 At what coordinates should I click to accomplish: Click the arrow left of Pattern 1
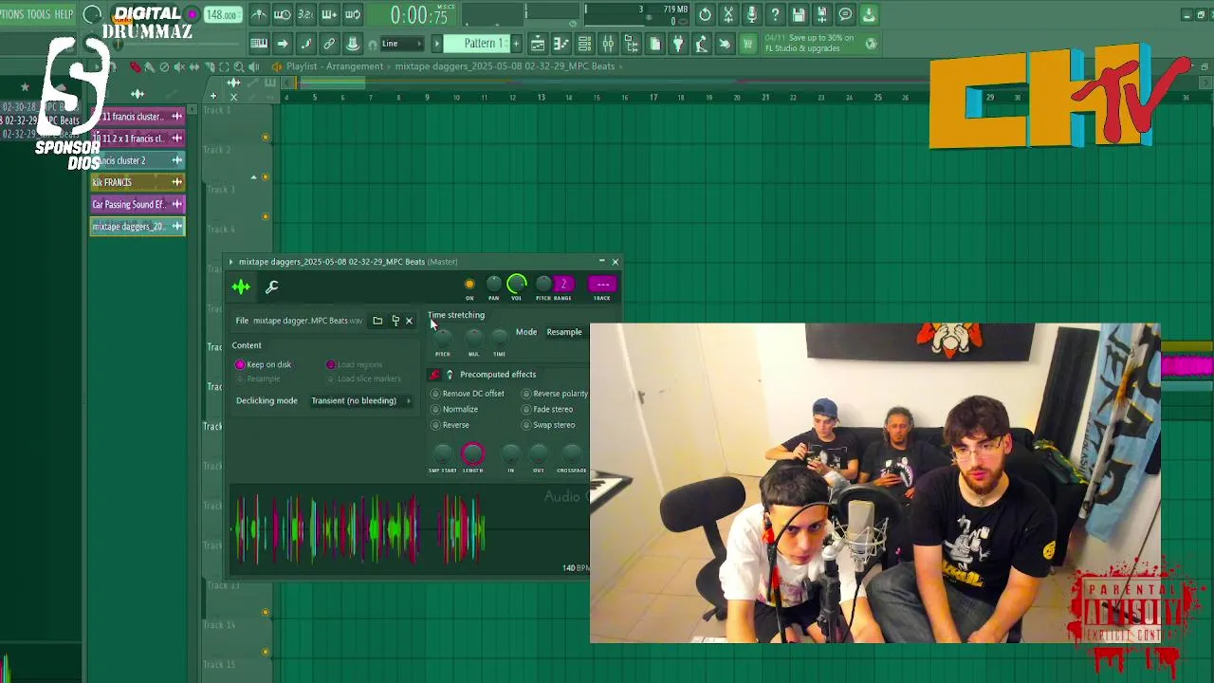point(437,44)
